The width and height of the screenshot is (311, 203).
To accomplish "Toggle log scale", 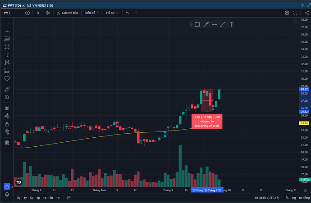I will coord(294,198).
